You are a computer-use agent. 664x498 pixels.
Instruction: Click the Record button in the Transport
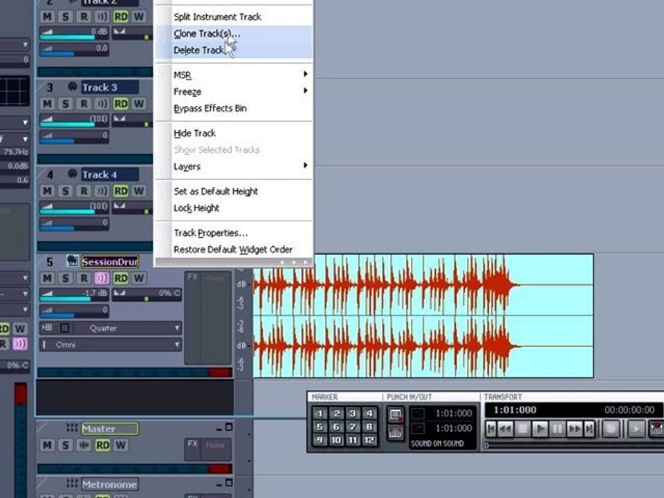point(611,429)
